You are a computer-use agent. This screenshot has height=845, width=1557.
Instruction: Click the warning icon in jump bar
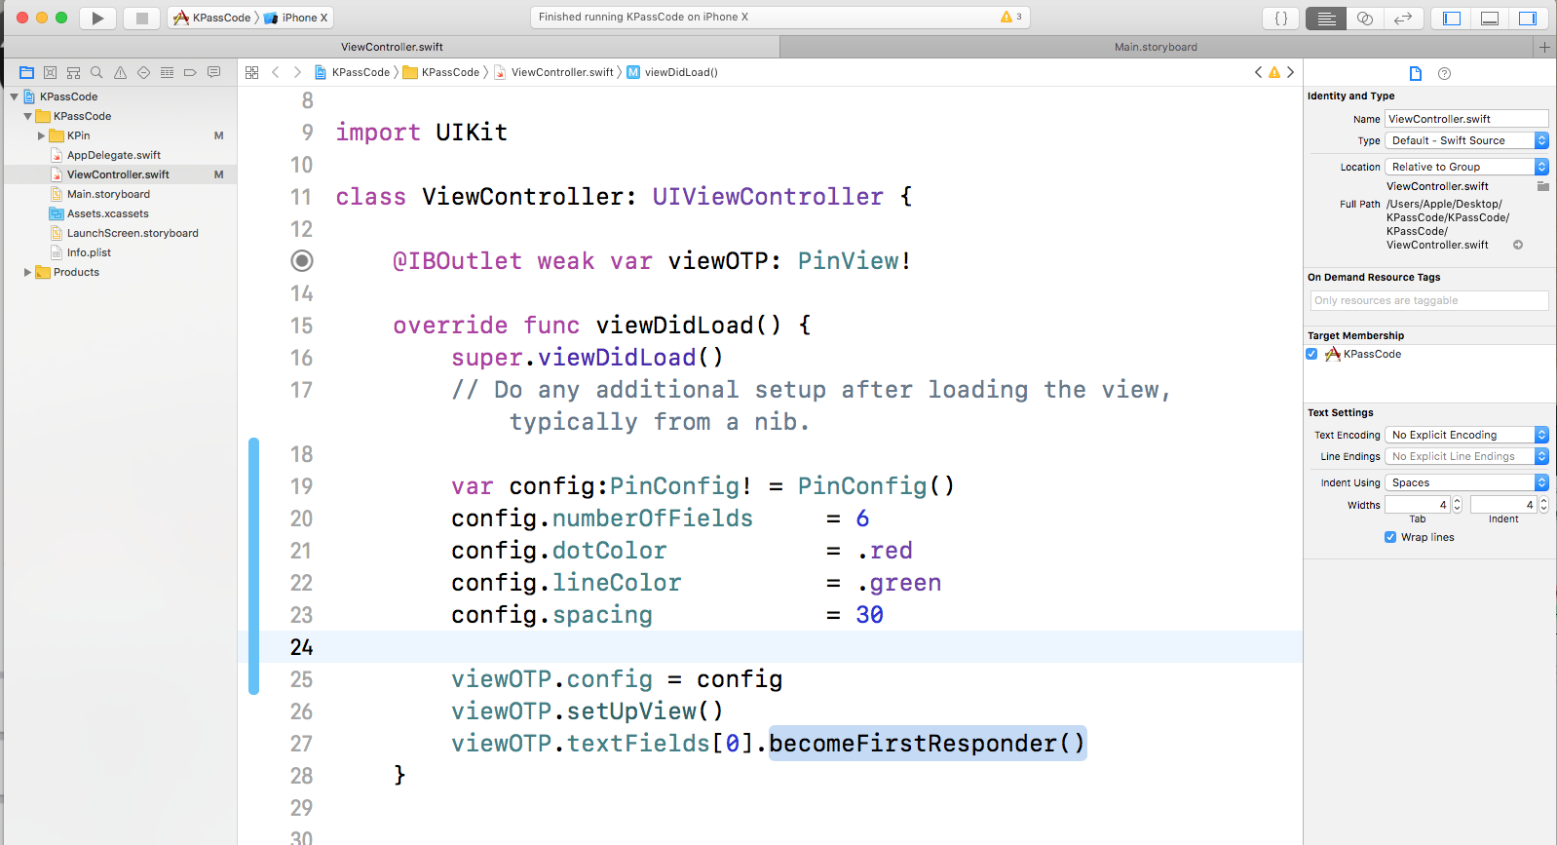click(1273, 72)
